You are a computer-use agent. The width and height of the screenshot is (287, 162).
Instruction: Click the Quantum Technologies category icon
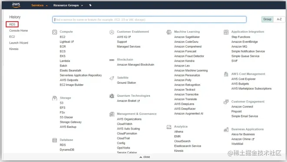[x=112, y=96]
